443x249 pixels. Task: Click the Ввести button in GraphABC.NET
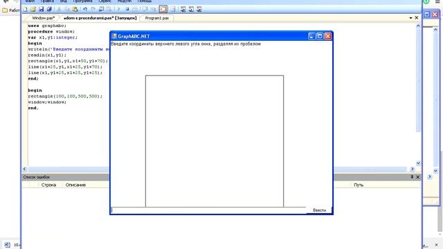(319, 210)
